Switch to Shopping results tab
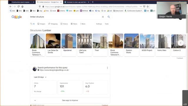This screenshot has height=106, width=188. point(53,24)
